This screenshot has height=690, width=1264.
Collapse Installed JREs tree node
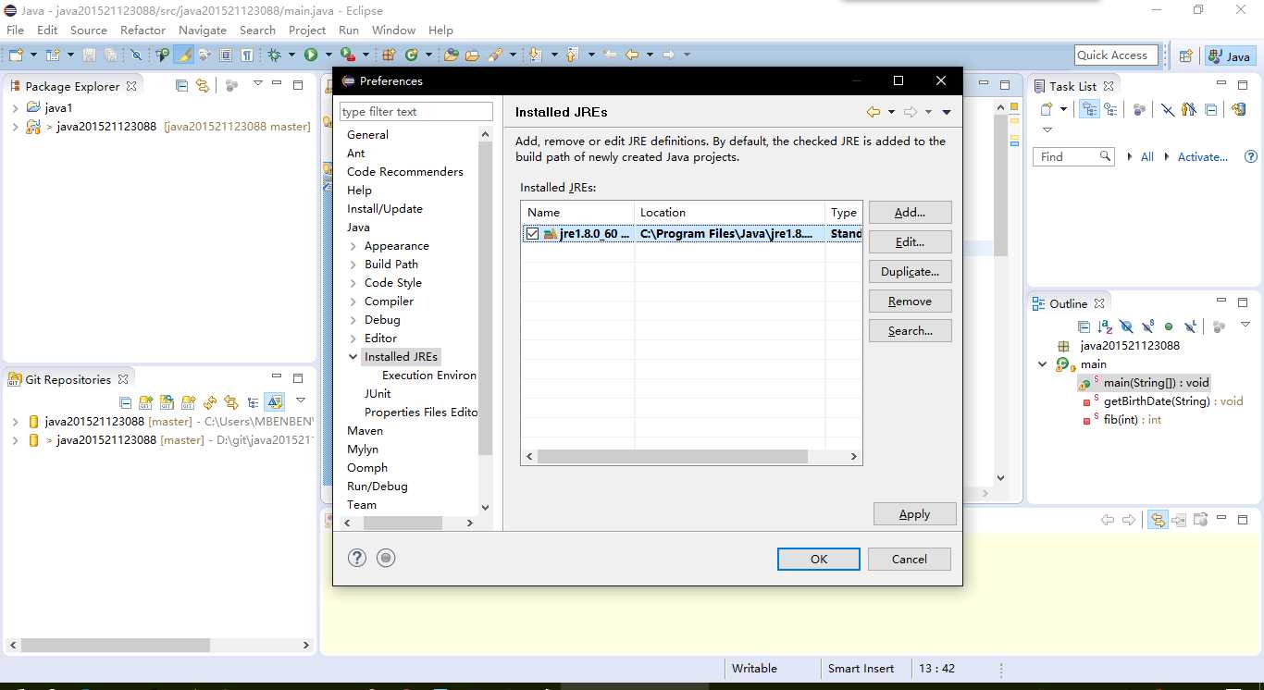353,357
